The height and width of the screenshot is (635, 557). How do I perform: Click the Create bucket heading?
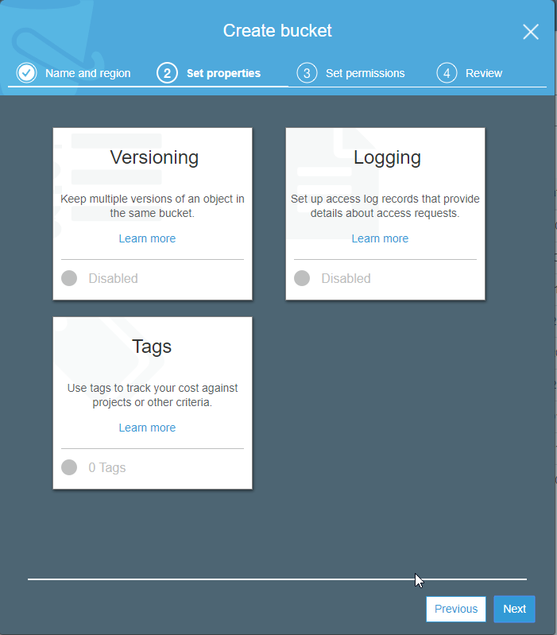point(277,31)
